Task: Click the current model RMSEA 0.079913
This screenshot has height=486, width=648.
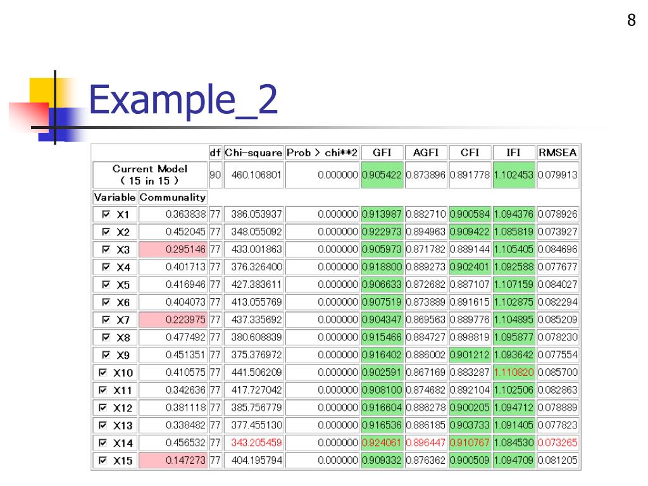Action: (558, 175)
